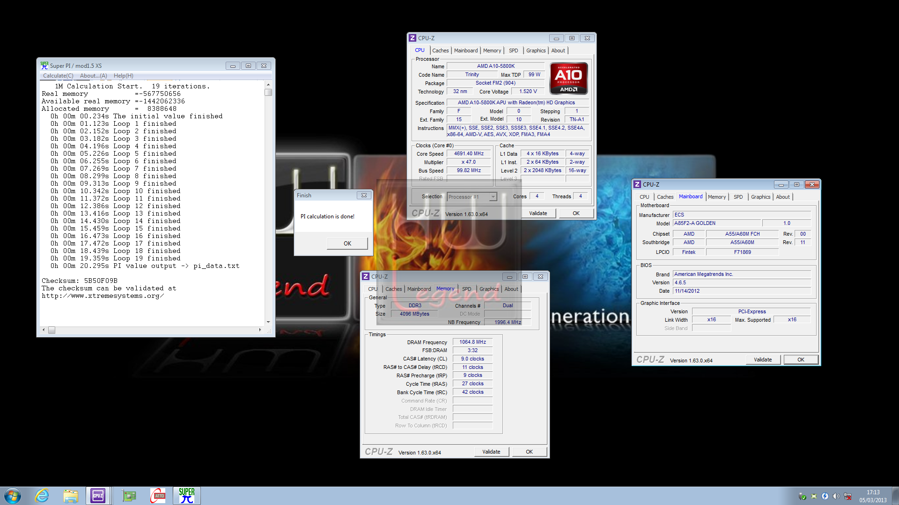Open Windows Explorer folder taskbar icon
The height and width of the screenshot is (505, 899).
(71, 496)
